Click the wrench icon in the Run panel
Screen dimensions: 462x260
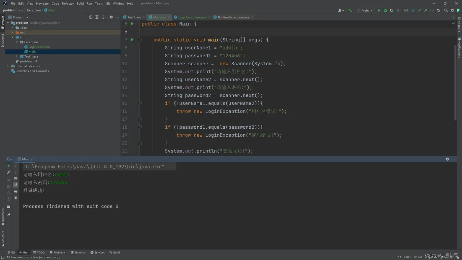click(x=9, y=172)
